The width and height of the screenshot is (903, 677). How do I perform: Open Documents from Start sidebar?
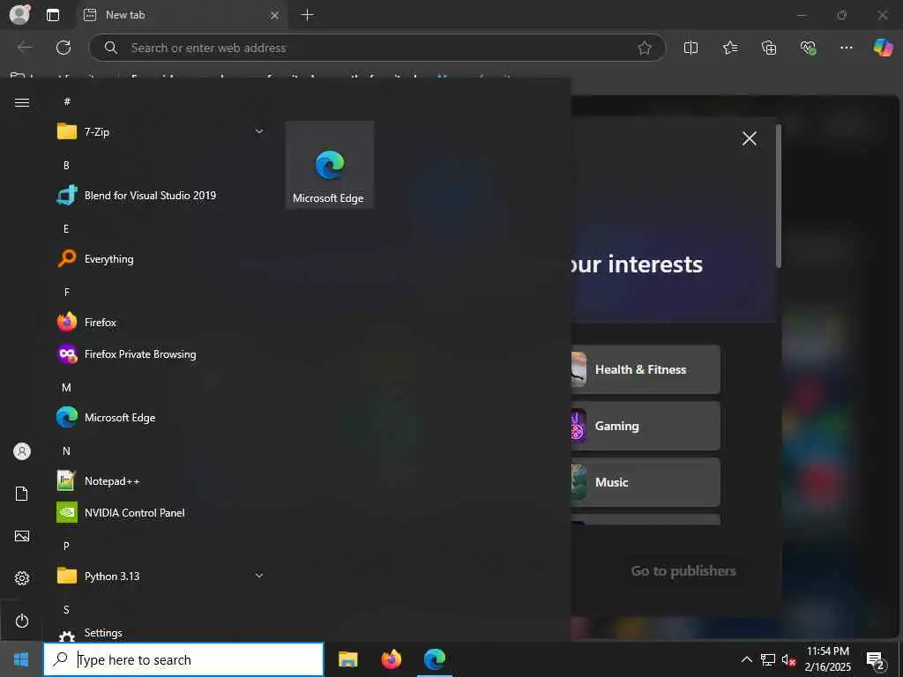click(x=22, y=494)
